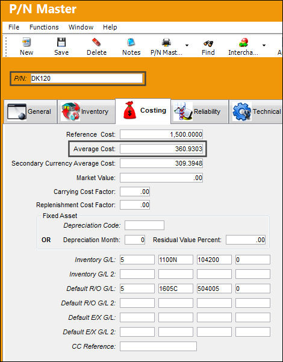Click the Average Cost field
Screen dimensions: 283x362
pyautogui.click(x=161, y=149)
